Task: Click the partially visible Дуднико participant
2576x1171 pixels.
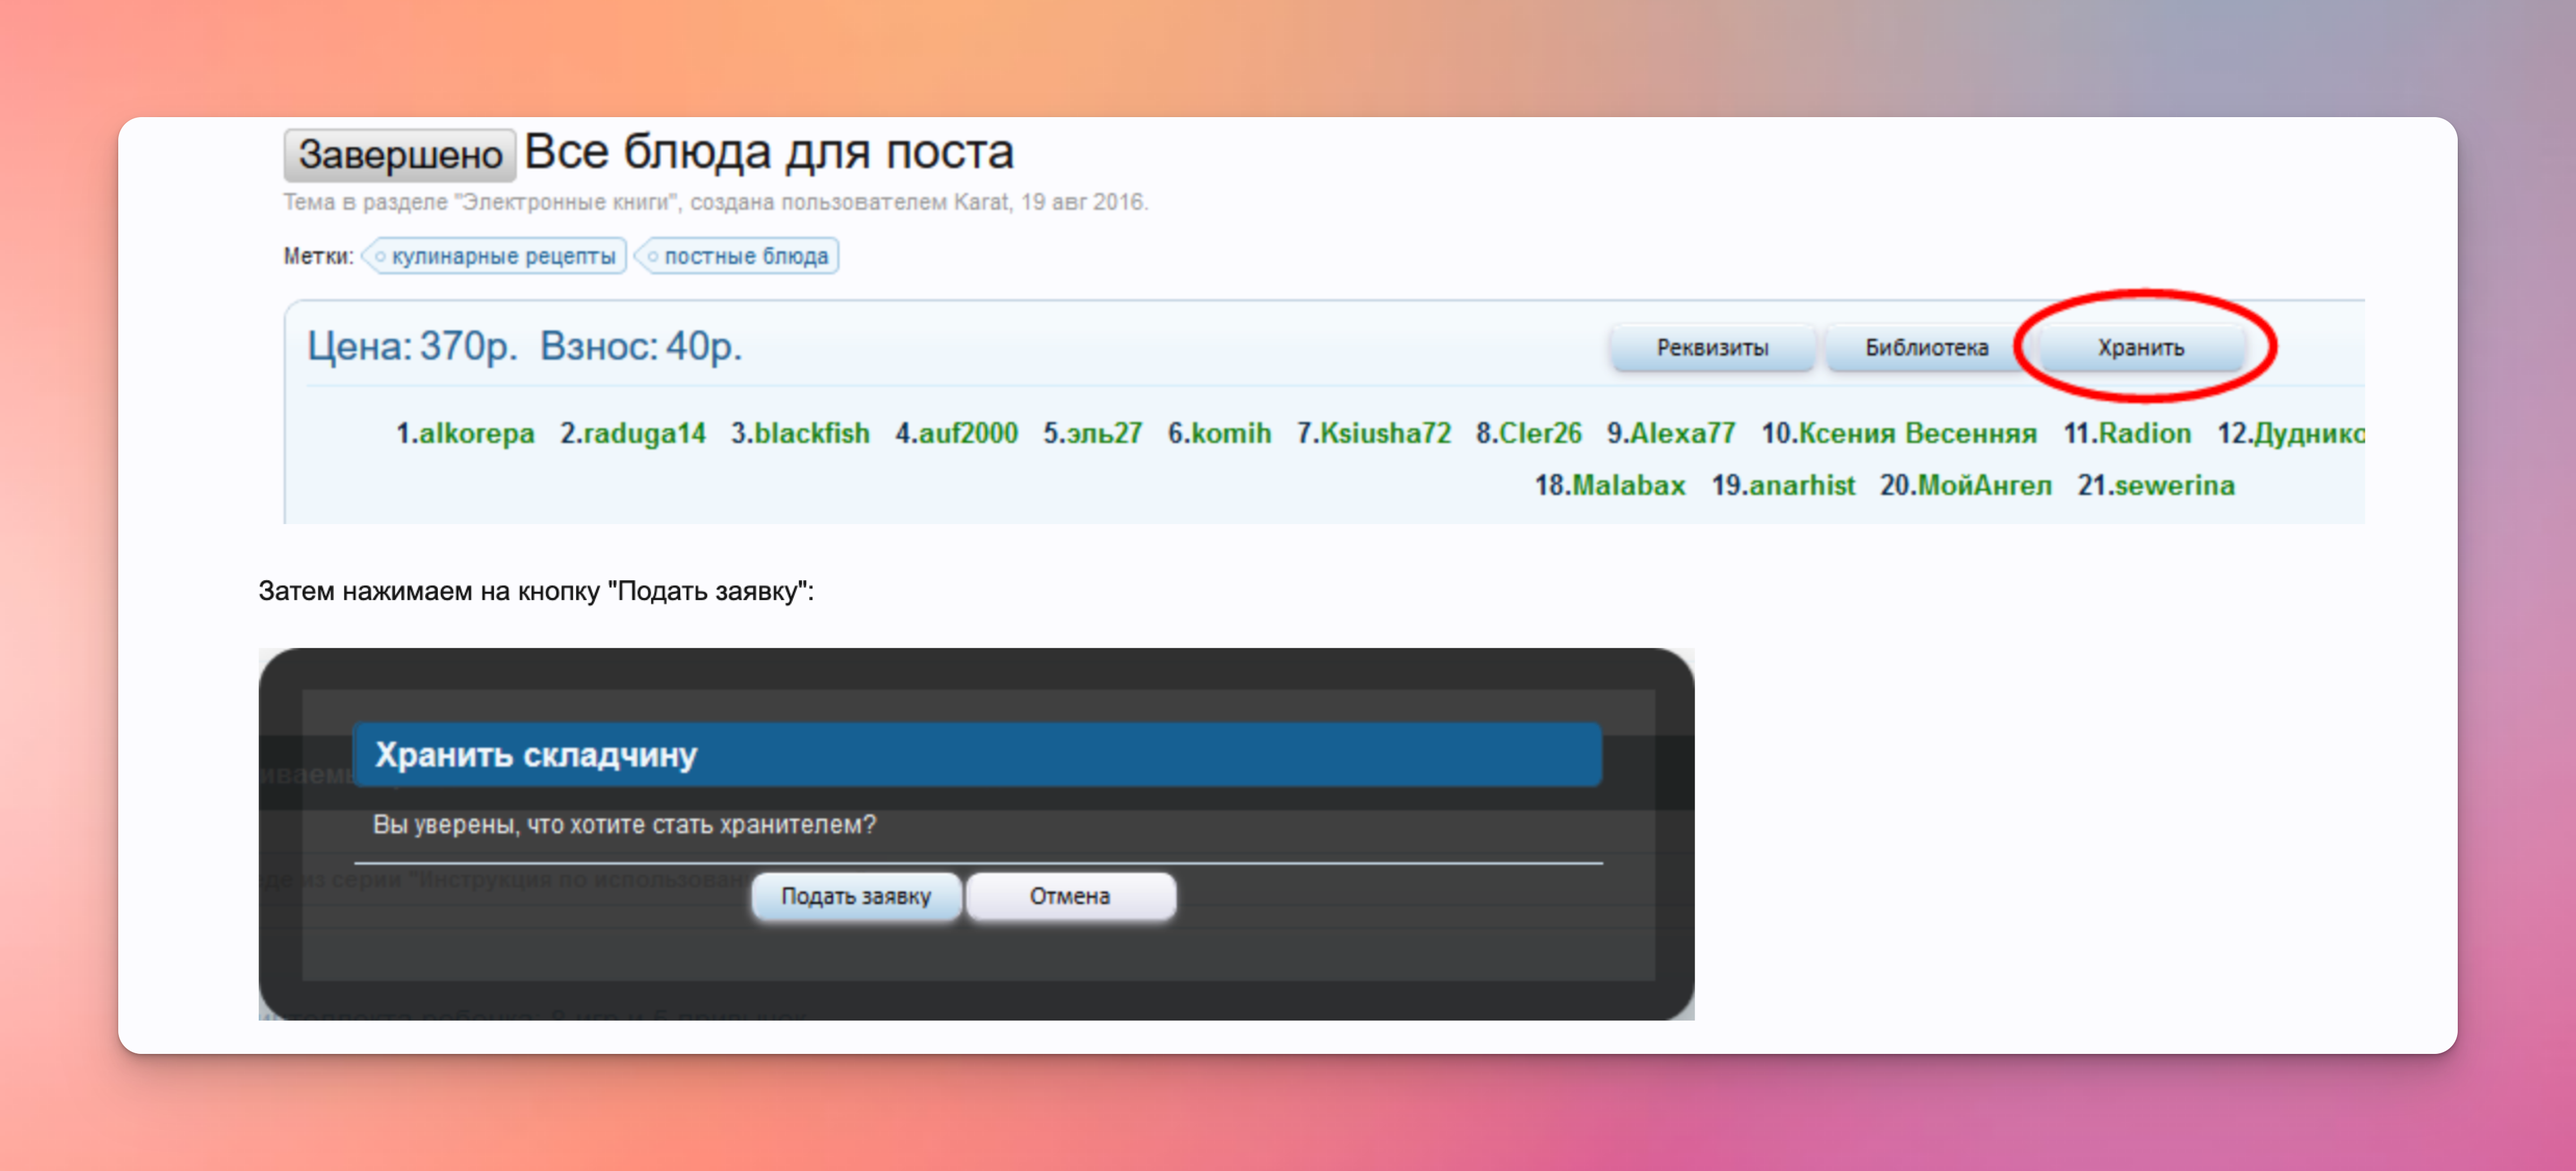Action: [2309, 433]
